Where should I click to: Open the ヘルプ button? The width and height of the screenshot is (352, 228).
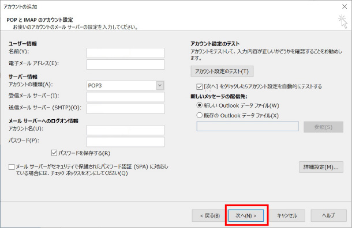(329, 215)
